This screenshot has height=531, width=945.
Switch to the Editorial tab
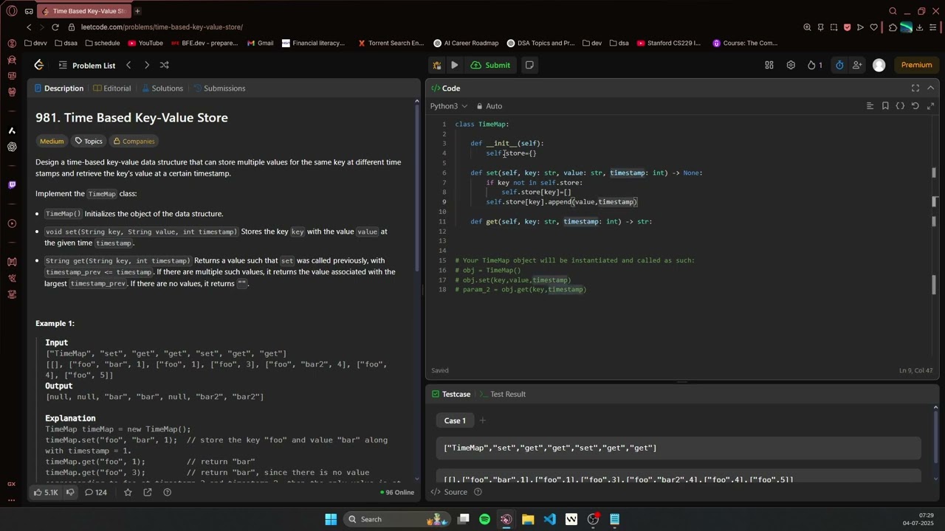[x=112, y=88]
